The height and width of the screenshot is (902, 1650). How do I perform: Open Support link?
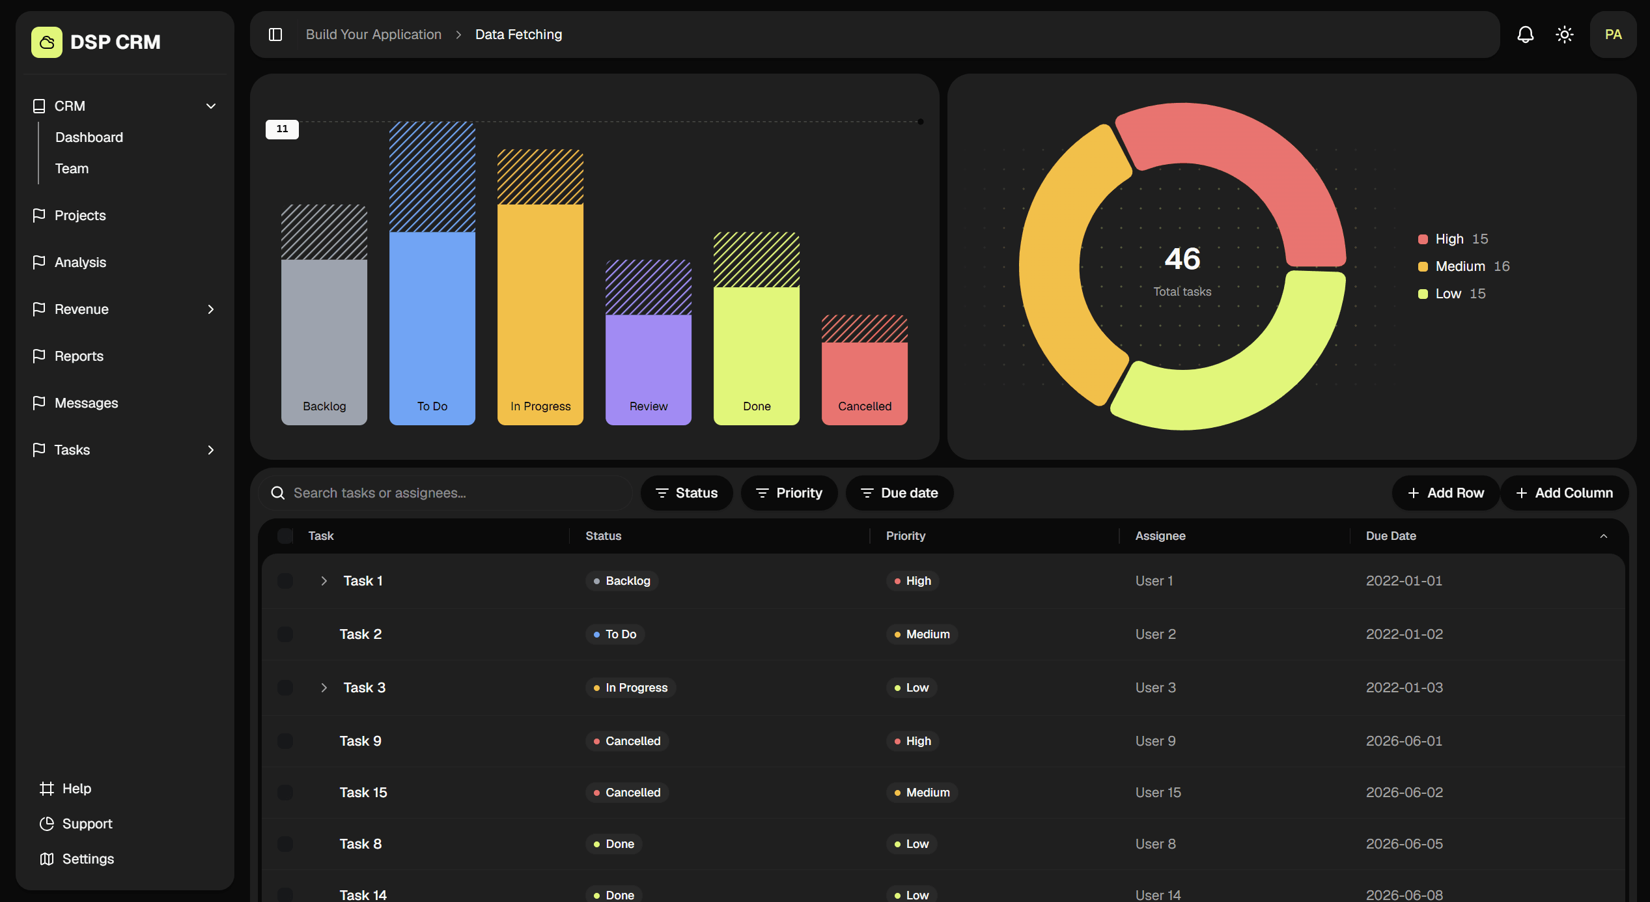tap(87, 824)
